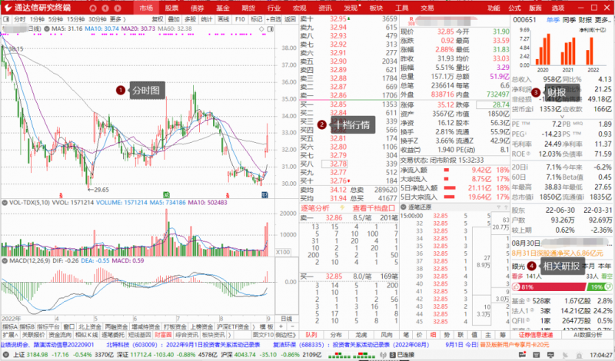
Task: Switch chart to 30分钟 period
Action: pyautogui.click(x=98, y=19)
